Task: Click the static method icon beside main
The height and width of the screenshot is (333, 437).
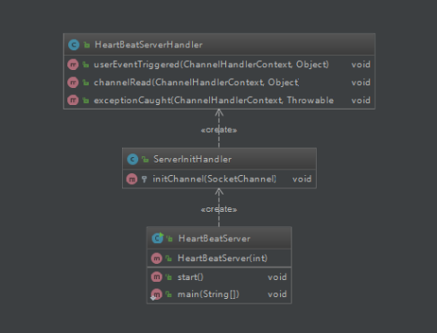Action: (x=156, y=294)
